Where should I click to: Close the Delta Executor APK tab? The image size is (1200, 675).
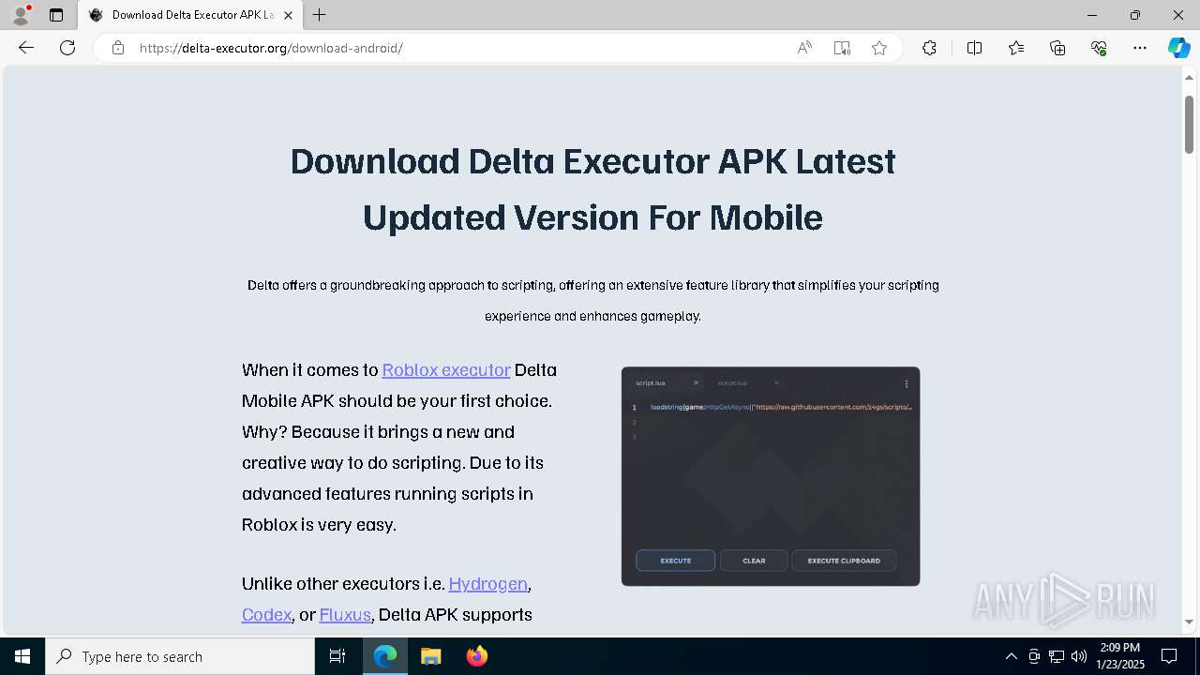coord(288,15)
